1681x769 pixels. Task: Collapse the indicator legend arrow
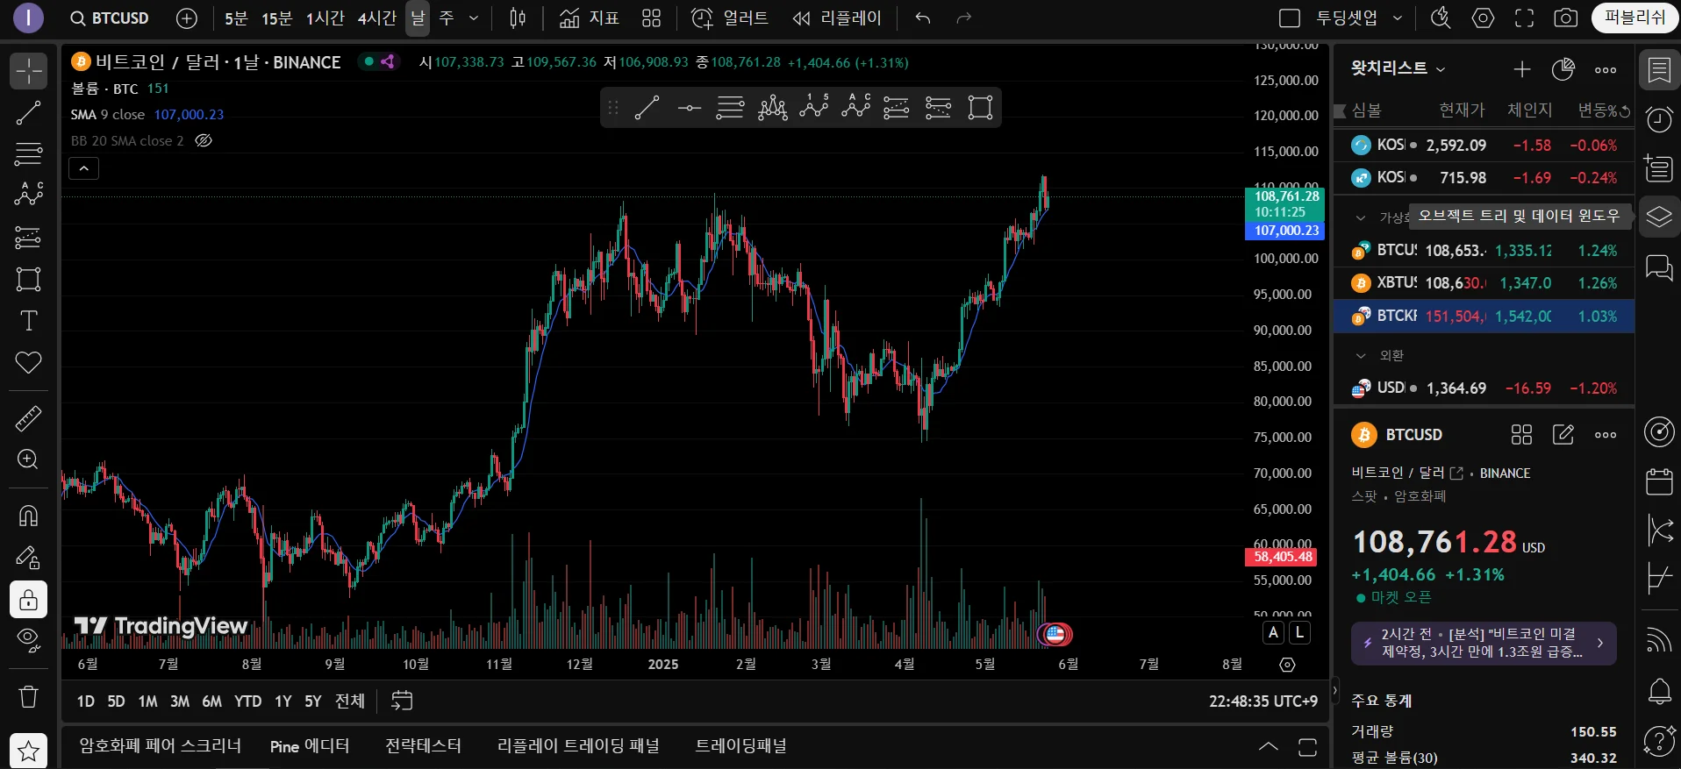point(83,168)
